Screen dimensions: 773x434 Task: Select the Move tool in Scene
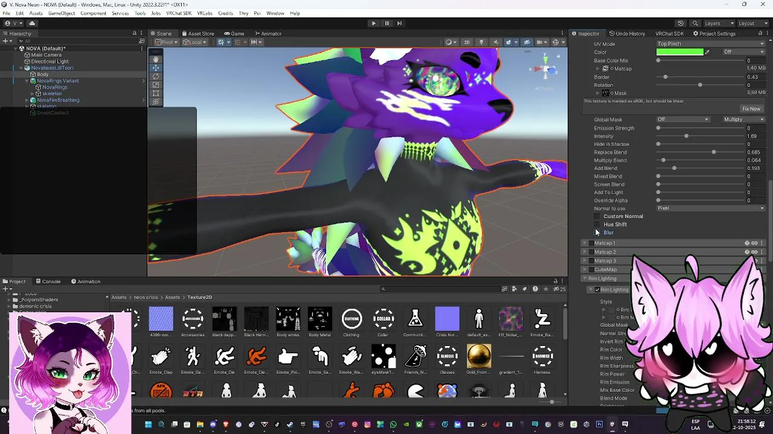156,68
